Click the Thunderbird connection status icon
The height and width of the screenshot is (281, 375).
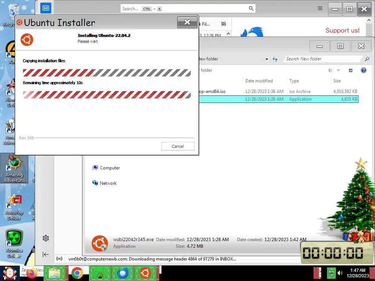(59, 259)
